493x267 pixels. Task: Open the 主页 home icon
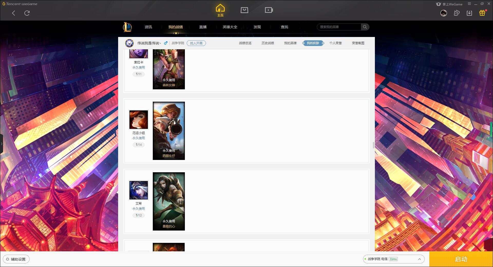pos(220,11)
